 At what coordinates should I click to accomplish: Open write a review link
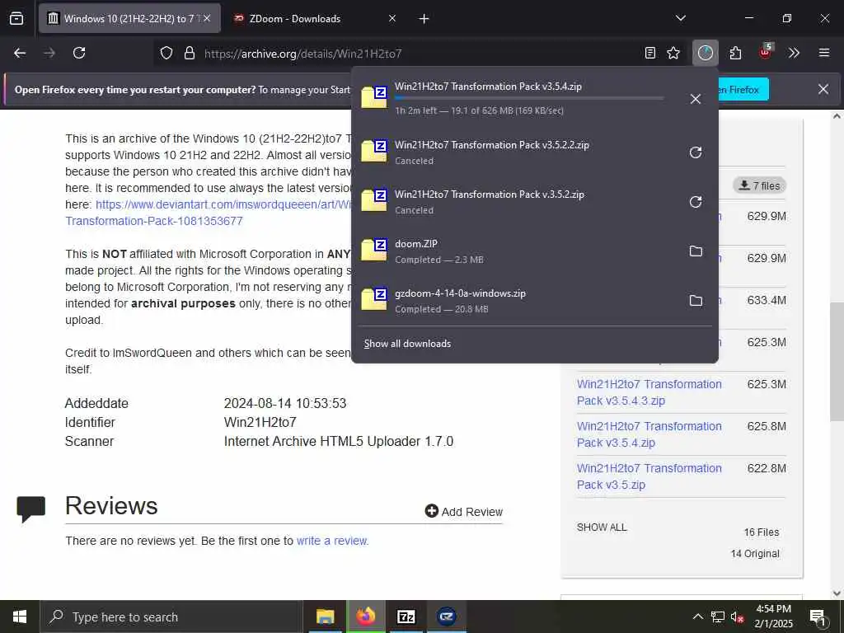331,541
